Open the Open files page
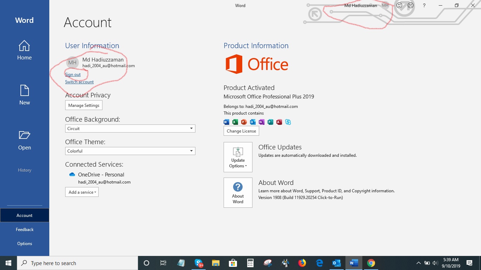 tap(24, 140)
